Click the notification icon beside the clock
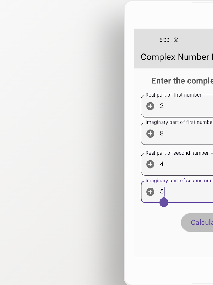 pos(176,40)
